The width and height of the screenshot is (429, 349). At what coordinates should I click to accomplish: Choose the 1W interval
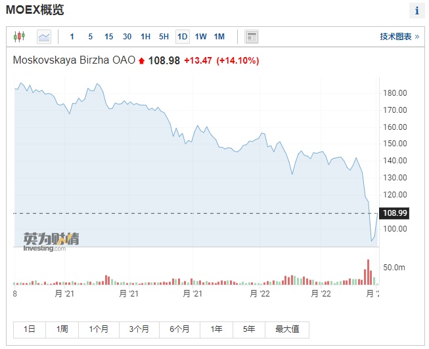pos(201,37)
